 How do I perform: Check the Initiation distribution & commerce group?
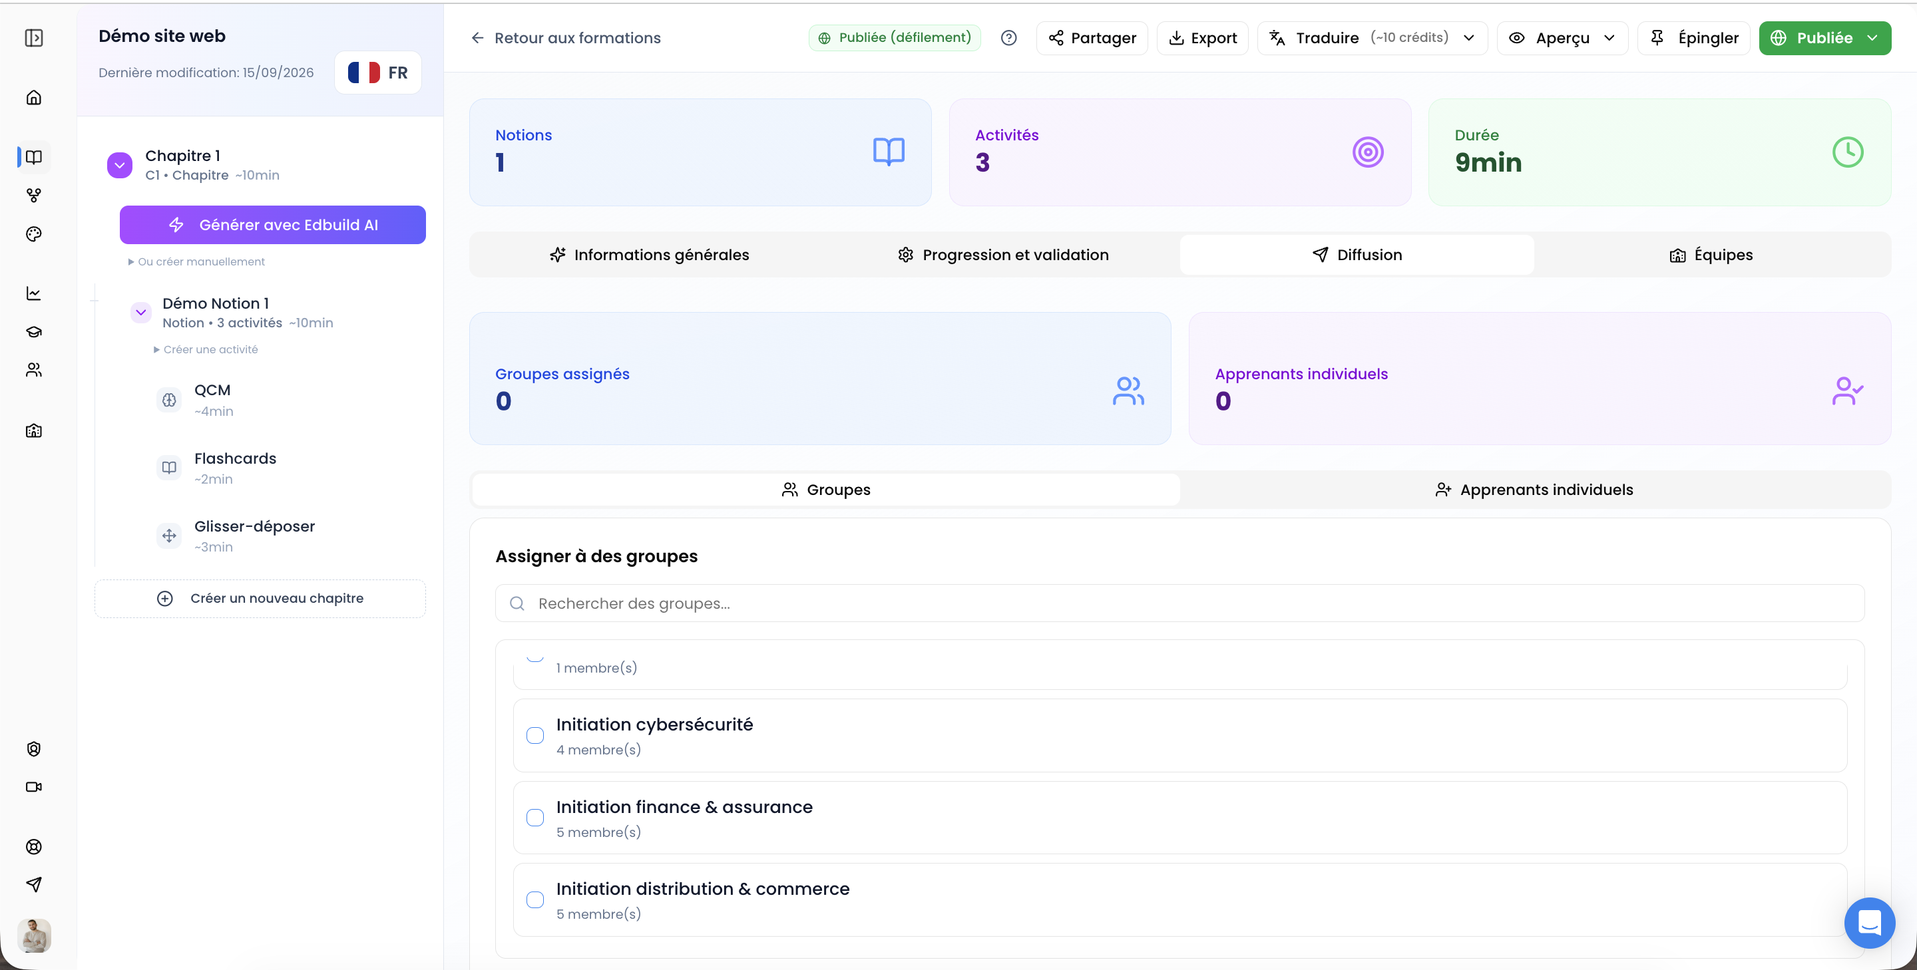click(535, 900)
